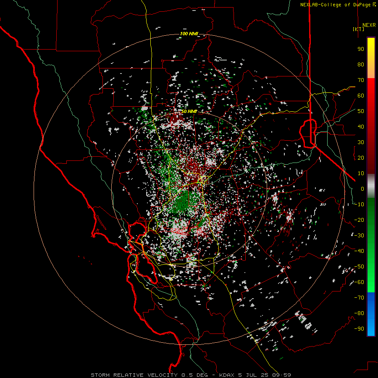Select the -70 scale value
This screenshot has height=378, width=378.
pos(359,298)
